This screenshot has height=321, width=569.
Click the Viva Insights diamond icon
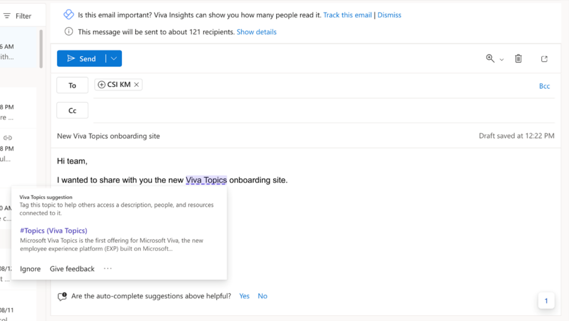click(68, 14)
